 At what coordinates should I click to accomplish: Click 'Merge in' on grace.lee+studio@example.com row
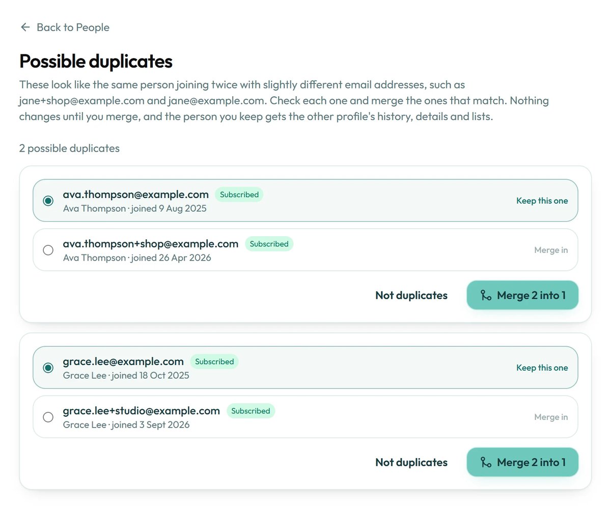(551, 417)
